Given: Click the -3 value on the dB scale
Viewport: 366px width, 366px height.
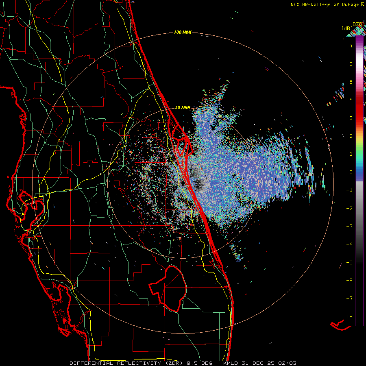Looking at the screenshot, I should (349, 227).
